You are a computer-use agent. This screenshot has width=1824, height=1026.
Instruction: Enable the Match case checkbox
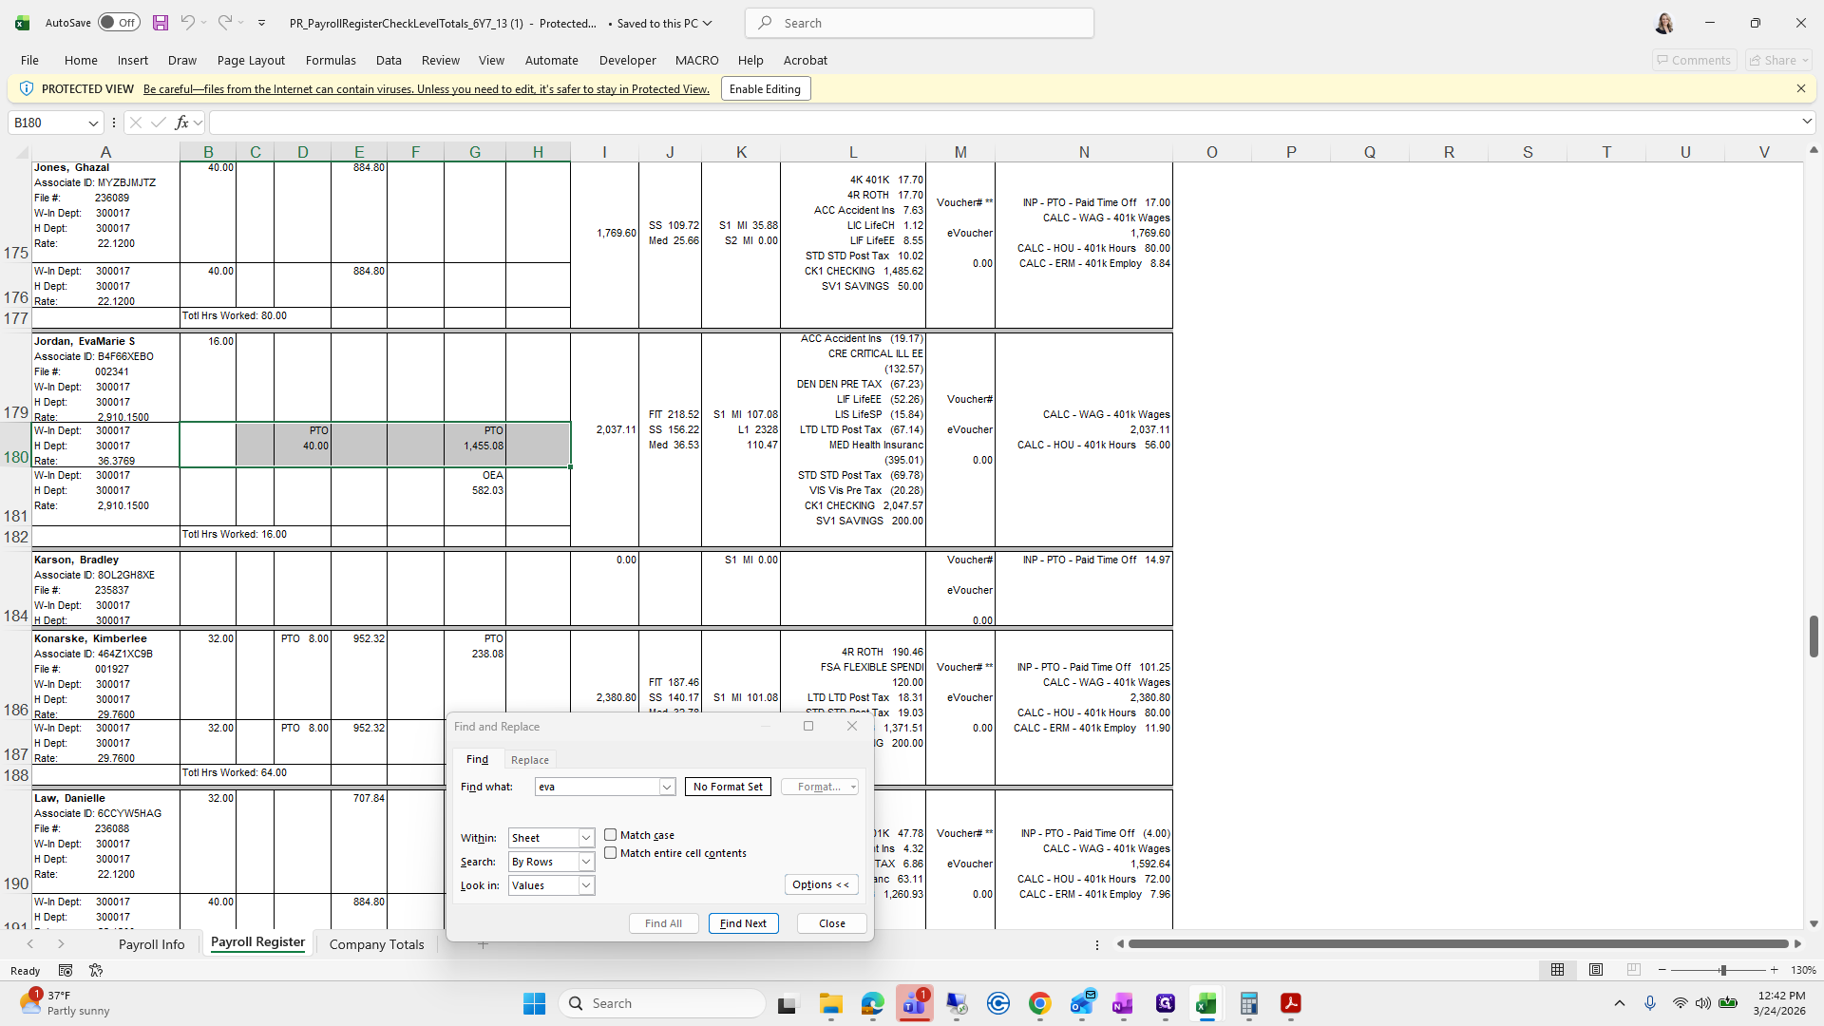pyautogui.click(x=611, y=835)
